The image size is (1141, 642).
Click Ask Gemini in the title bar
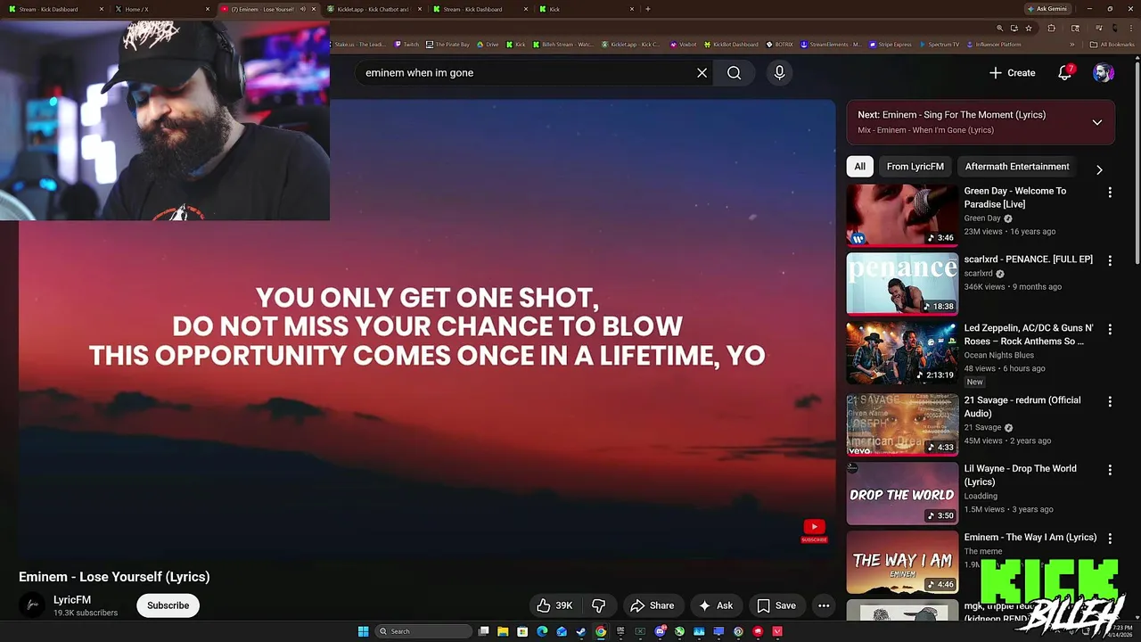pos(1047,9)
